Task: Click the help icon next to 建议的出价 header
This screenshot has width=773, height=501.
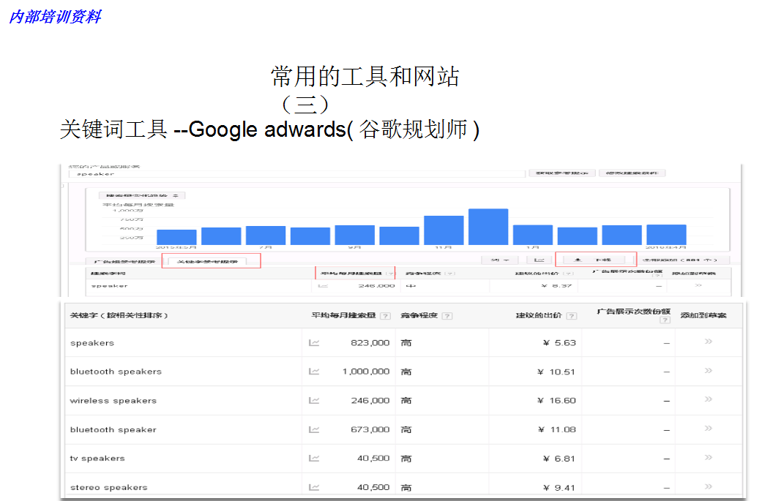Action: pyautogui.click(x=571, y=317)
